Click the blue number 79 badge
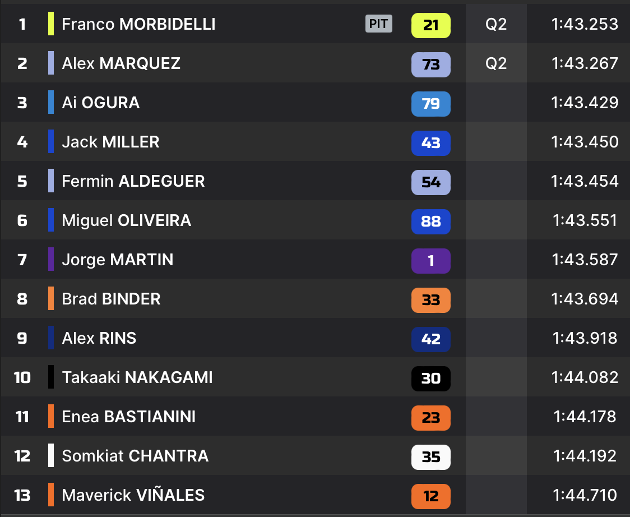The width and height of the screenshot is (630, 517). coord(430,104)
